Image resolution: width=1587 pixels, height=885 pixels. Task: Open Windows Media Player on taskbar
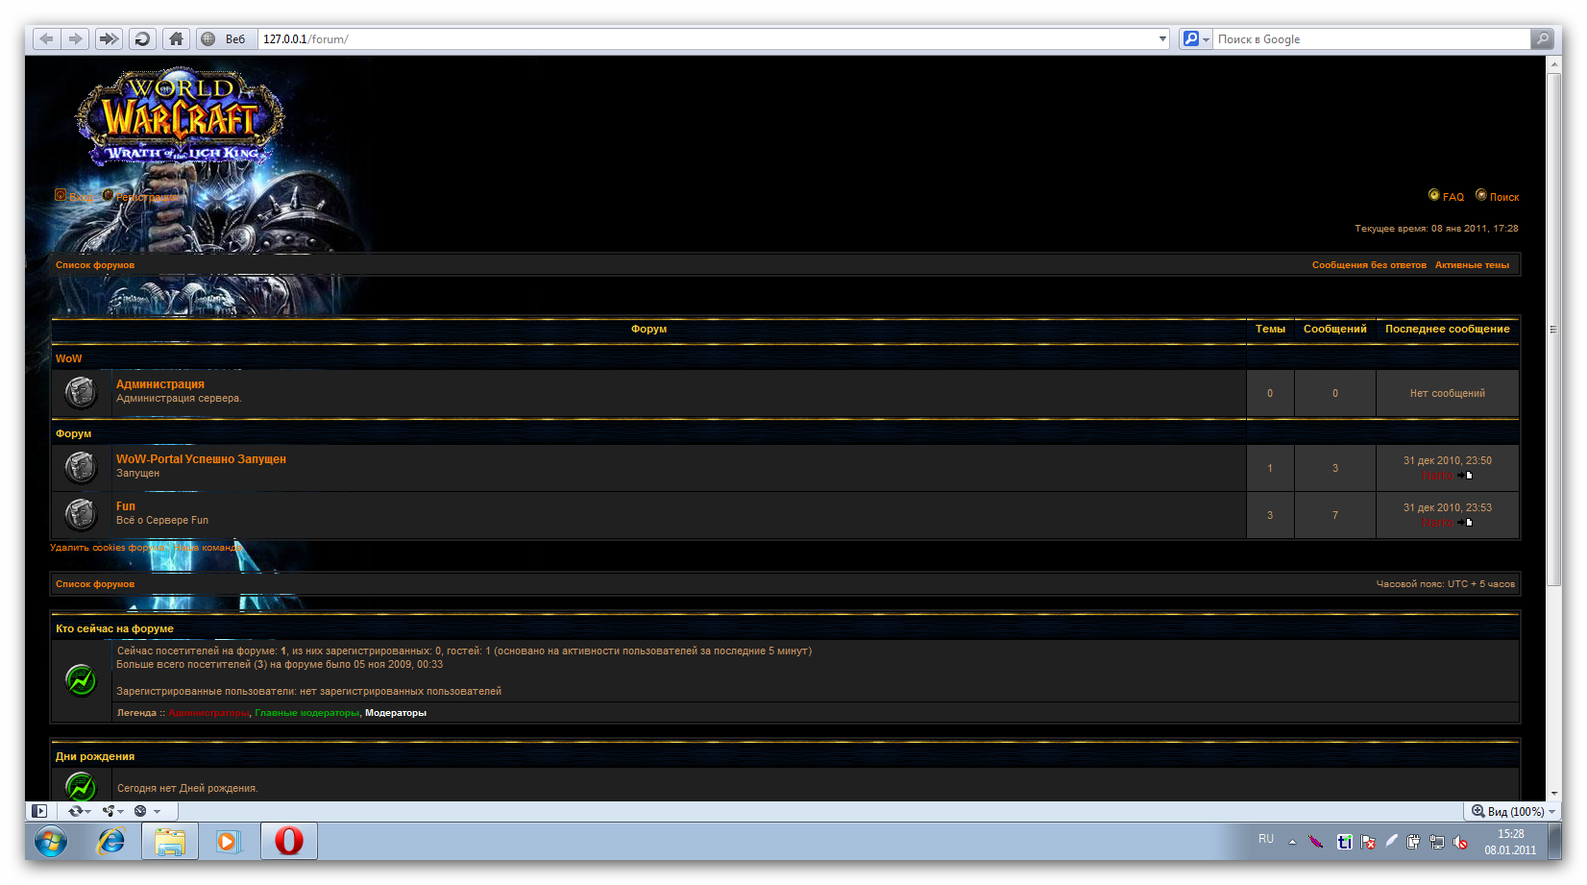pyautogui.click(x=228, y=842)
